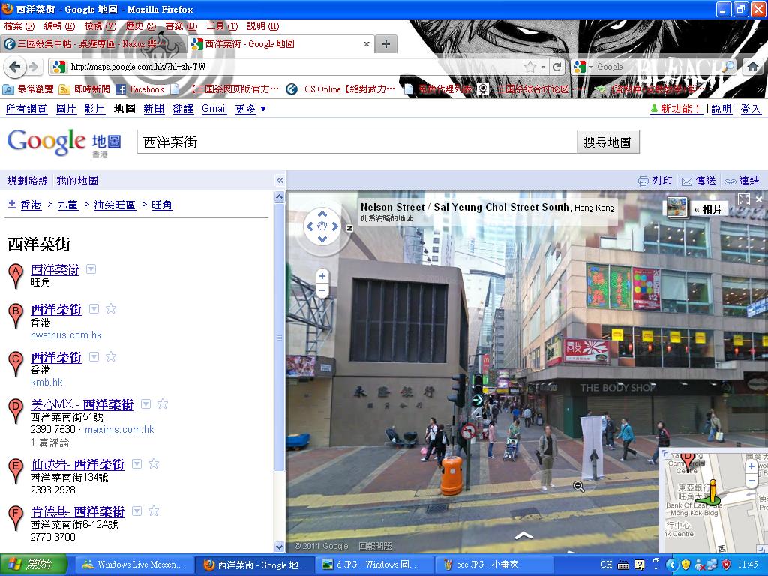Screen dimensions: 768x576
Task: Open the 書籤 menu in menu bar
Action: 180,26
